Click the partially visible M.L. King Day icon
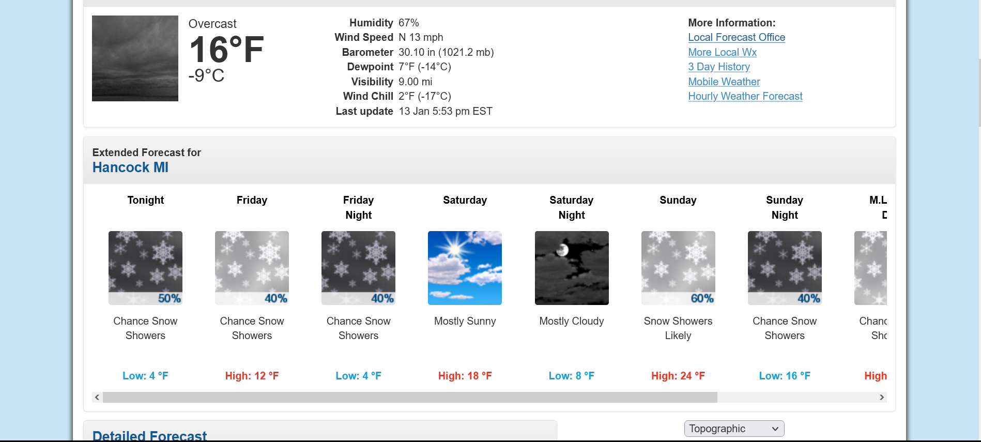The height and width of the screenshot is (442, 981). 870,268
